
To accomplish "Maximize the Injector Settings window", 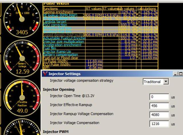I will (x=180, y=74).
